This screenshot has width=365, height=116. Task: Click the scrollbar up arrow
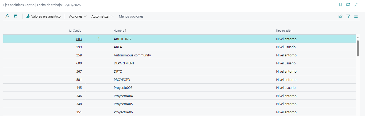click(358, 38)
